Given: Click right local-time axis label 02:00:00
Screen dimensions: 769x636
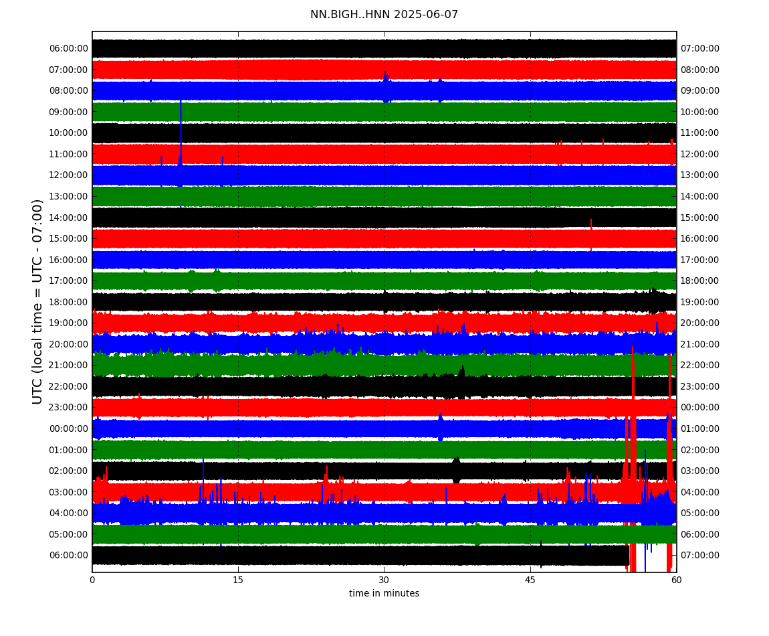Looking at the screenshot, I should (x=700, y=450).
